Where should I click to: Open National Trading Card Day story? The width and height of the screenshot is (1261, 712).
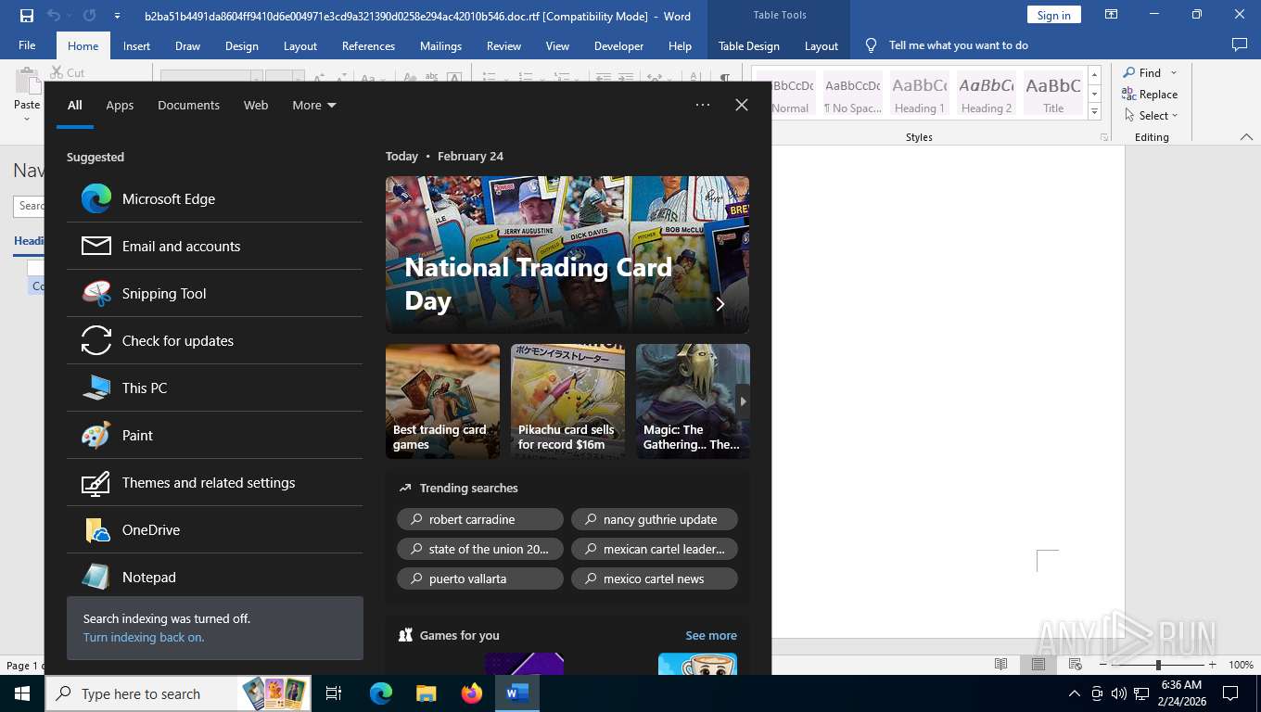pyautogui.click(x=567, y=255)
